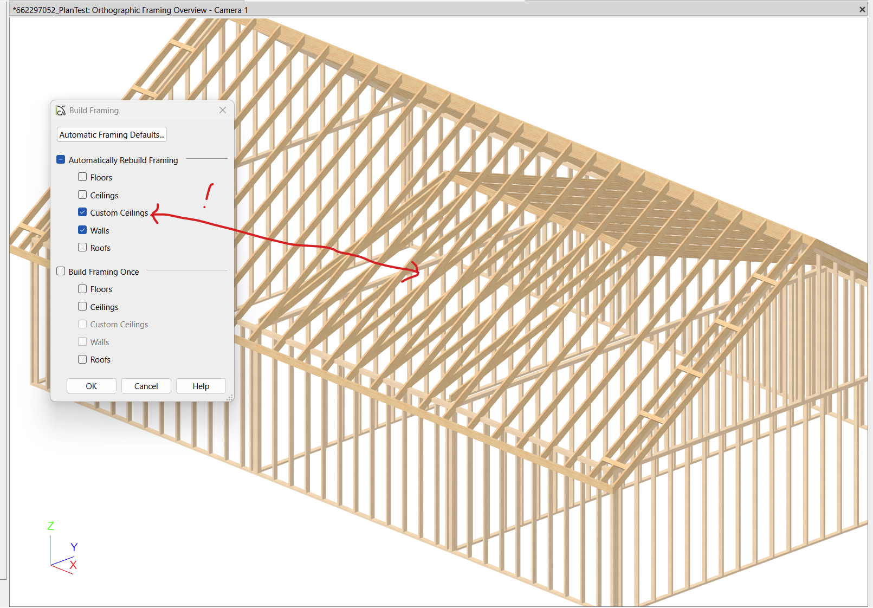Uncheck Custom Ceilings under Automatically Rebuild Framing
The width and height of the screenshot is (873, 608).
[82, 212]
